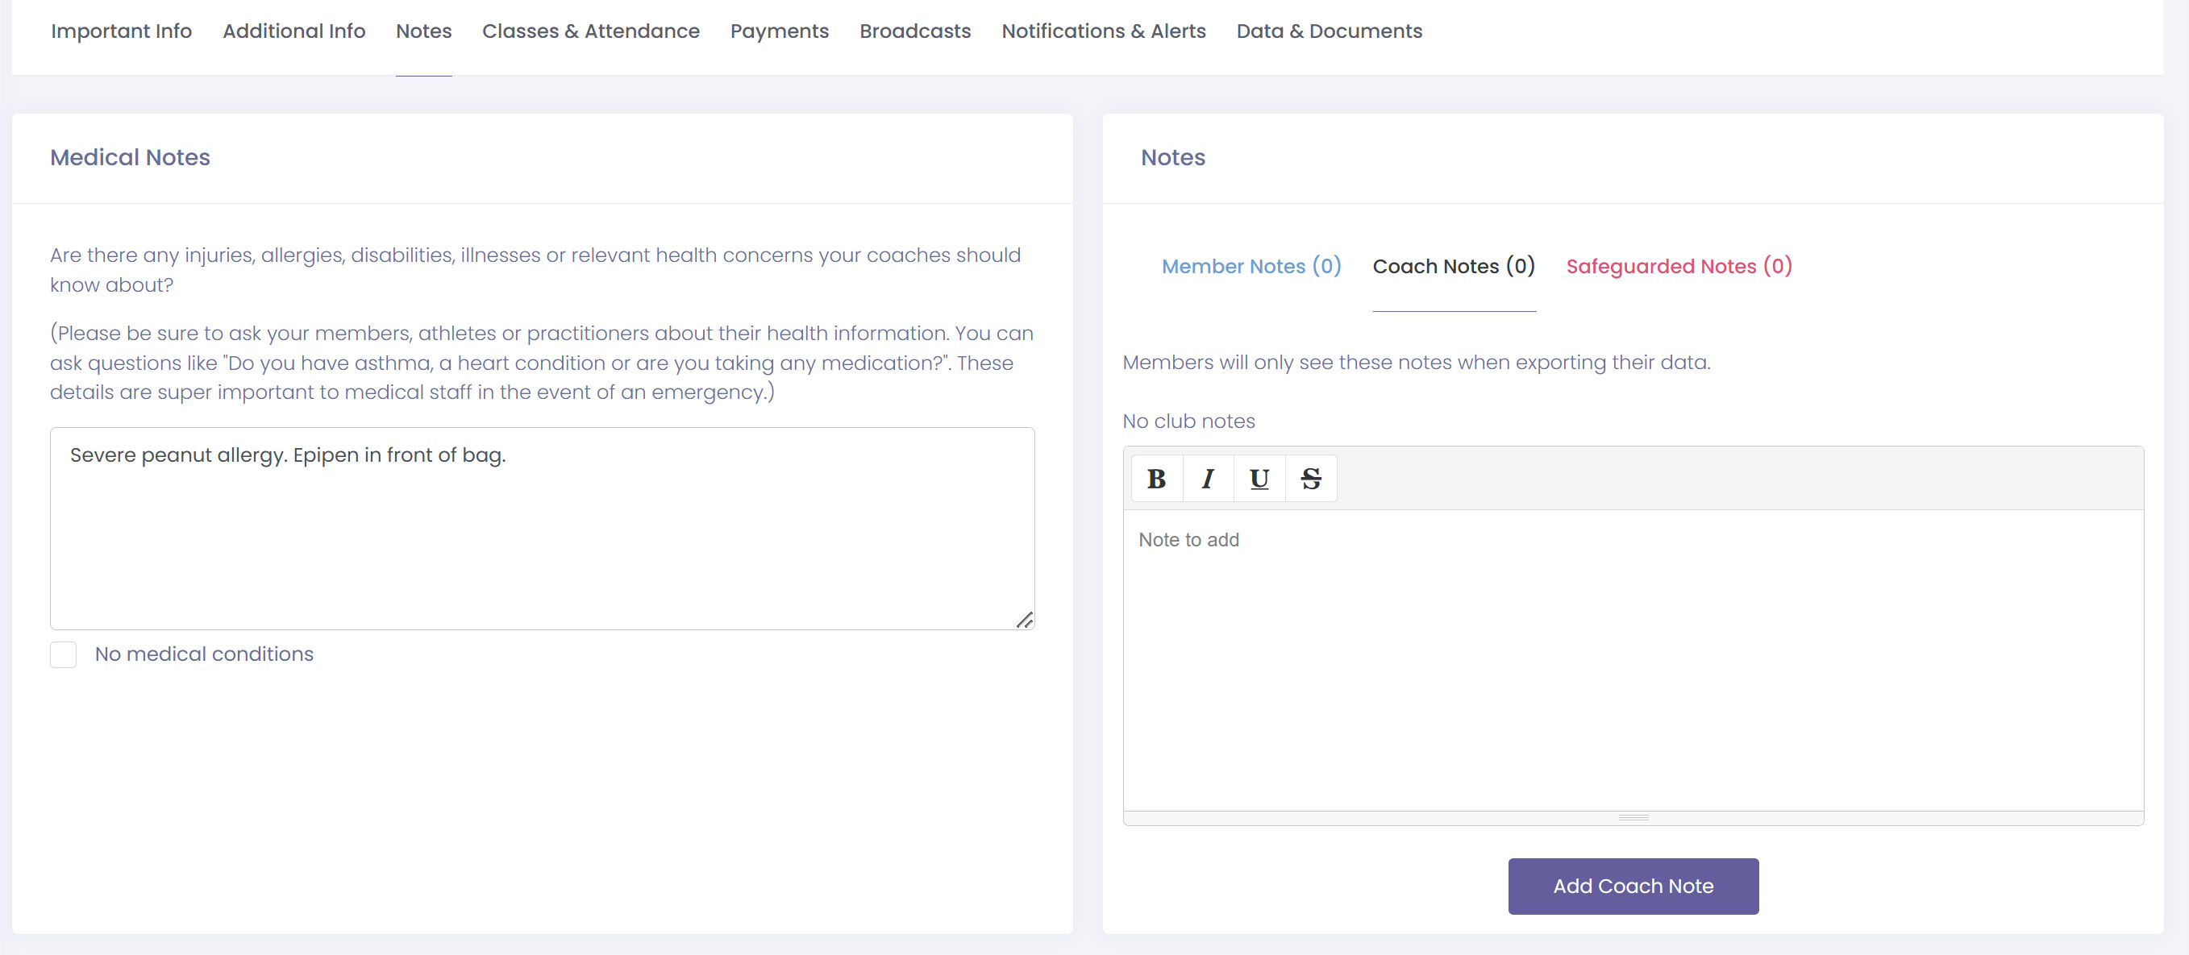
Task: View Notifications & Alerts tab
Action: pyautogui.click(x=1103, y=31)
